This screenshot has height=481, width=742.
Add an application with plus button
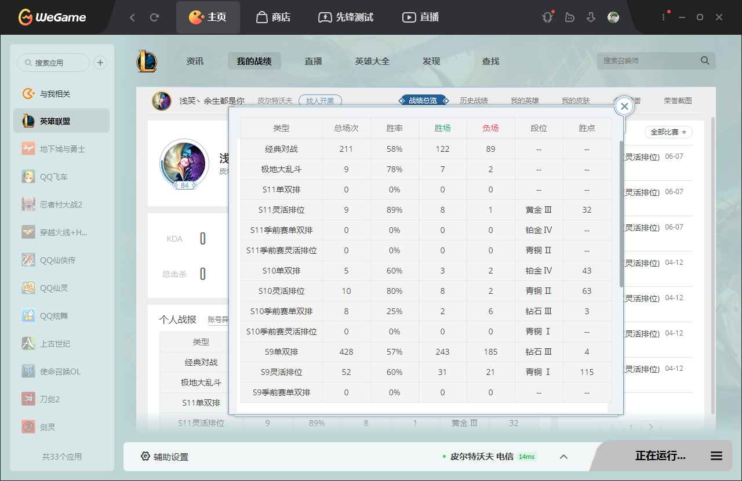[100, 63]
